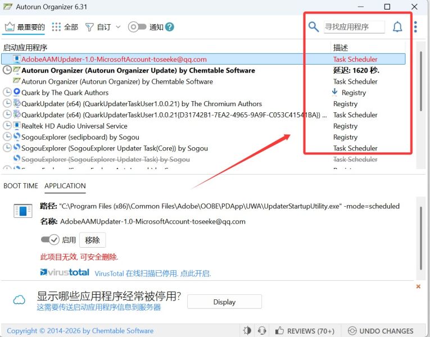This screenshot has width=430, height=337.
Task: Click the headset support icon in status bar
Action: point(262,330)
